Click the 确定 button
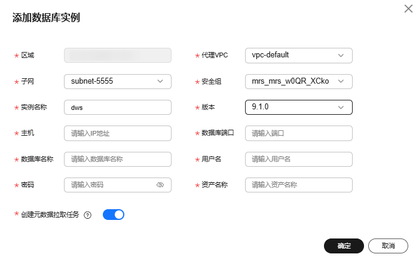The width and height of the screenshot is (419, 257). click(x=344, y=246)
